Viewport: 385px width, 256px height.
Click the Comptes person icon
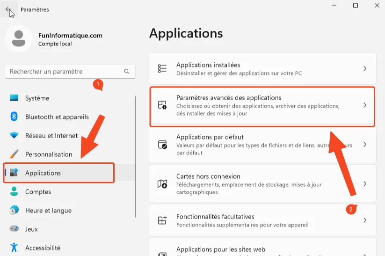pos(14,191)
